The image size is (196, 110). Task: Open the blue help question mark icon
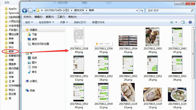[190, 22]
